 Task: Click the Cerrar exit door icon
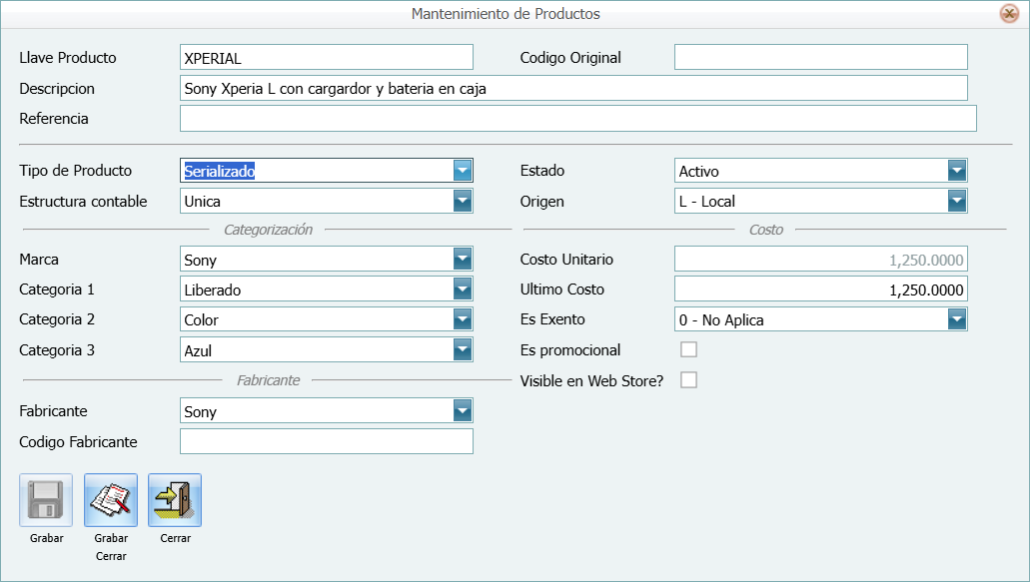tap(175, 500)
